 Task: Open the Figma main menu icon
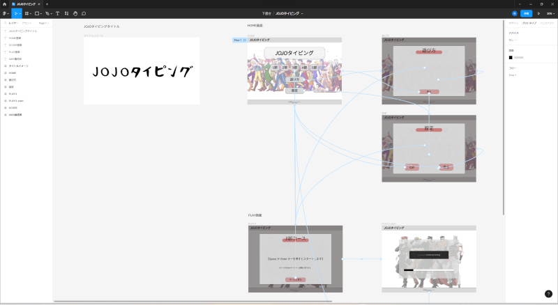tap(4, 13)
